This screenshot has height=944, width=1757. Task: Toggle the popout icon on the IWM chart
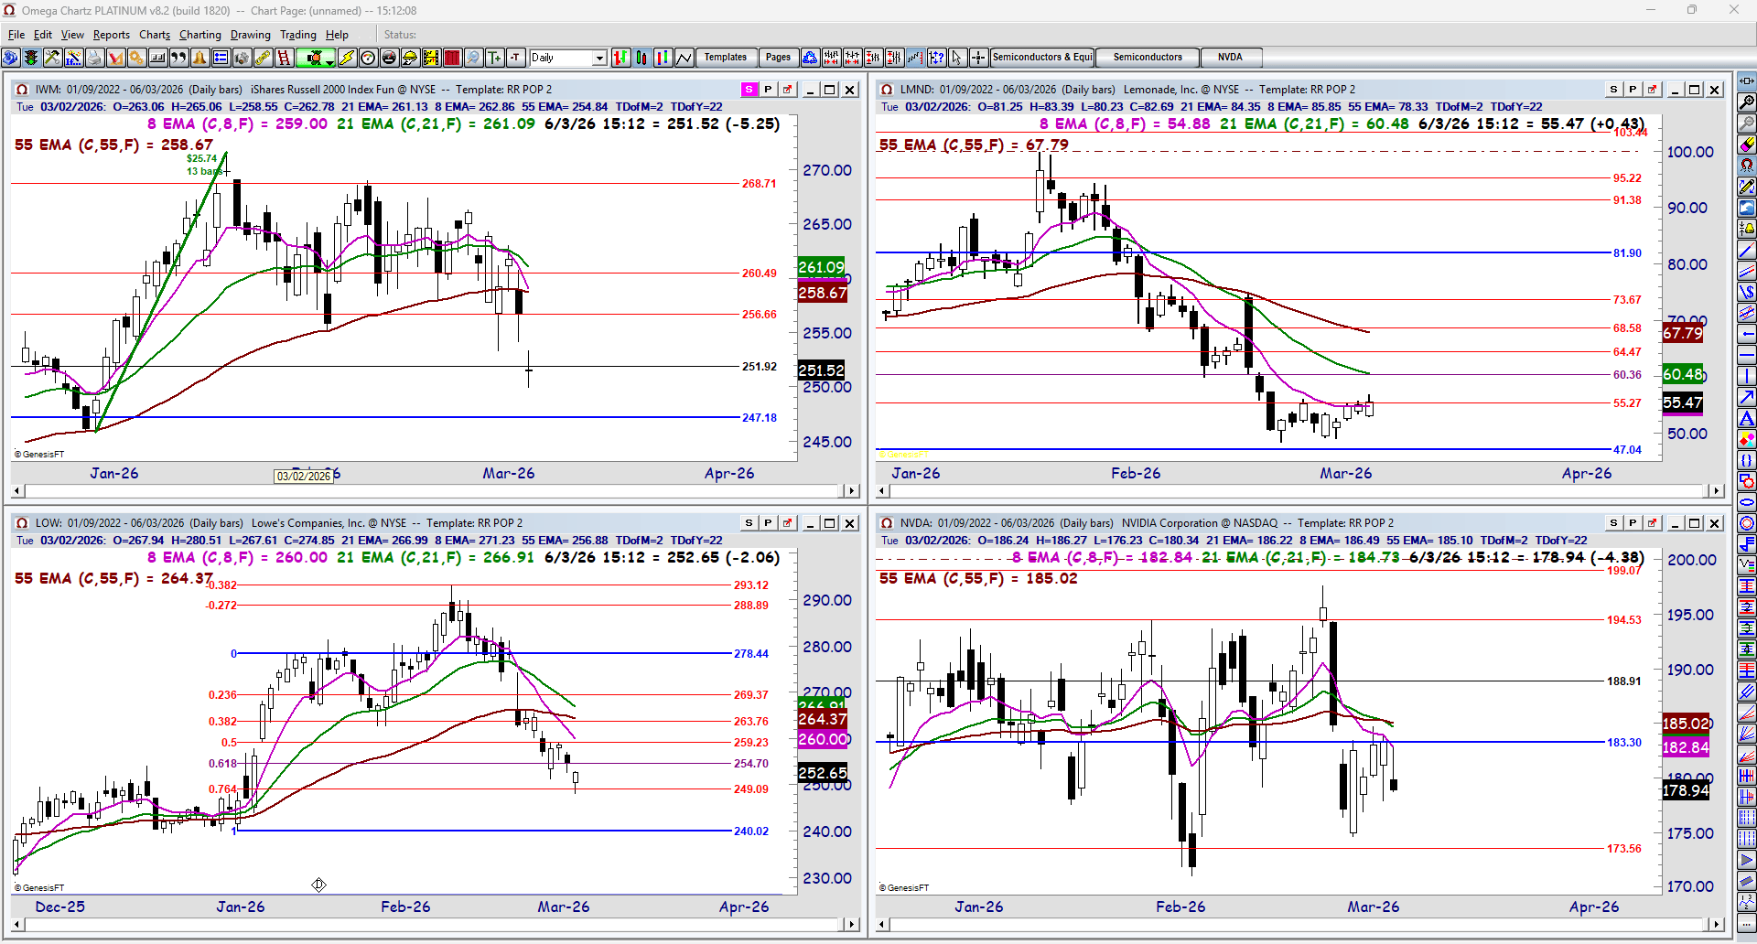(787, 90)
